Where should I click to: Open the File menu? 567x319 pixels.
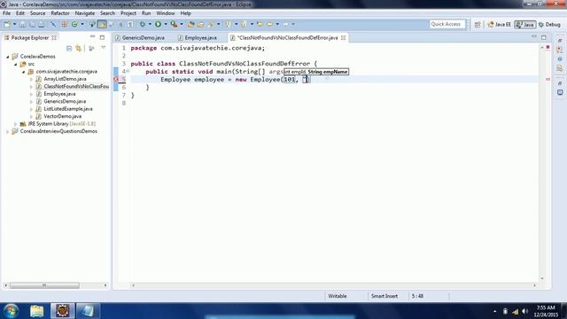(x=6, y=13)
